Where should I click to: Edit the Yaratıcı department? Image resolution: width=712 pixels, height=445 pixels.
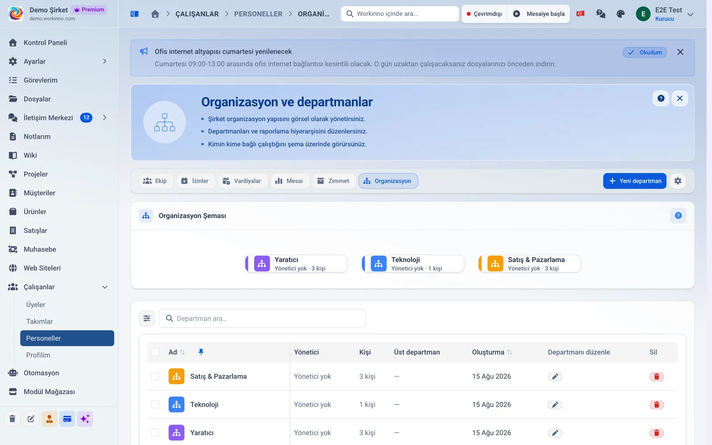tap(555, 433)
